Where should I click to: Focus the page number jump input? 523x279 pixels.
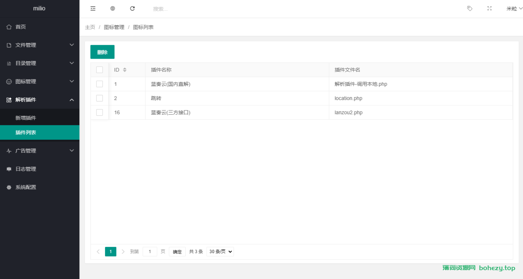150,252
